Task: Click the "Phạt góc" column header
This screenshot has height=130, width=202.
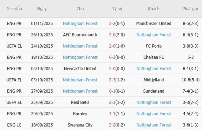Action: tap(191, 9)
